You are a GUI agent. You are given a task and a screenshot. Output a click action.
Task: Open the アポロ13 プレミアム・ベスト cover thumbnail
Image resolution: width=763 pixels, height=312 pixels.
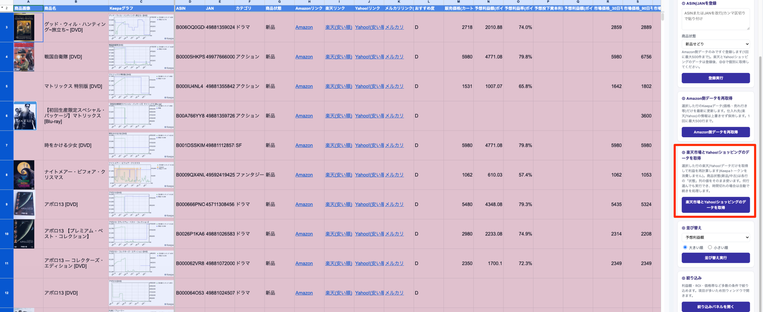pos(24,234)
